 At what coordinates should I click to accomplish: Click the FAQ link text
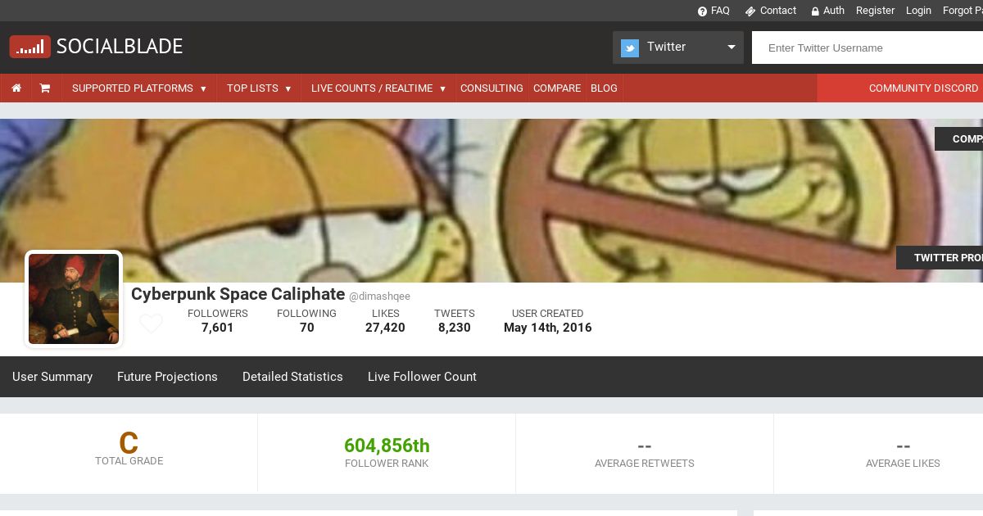click(720, 11)
